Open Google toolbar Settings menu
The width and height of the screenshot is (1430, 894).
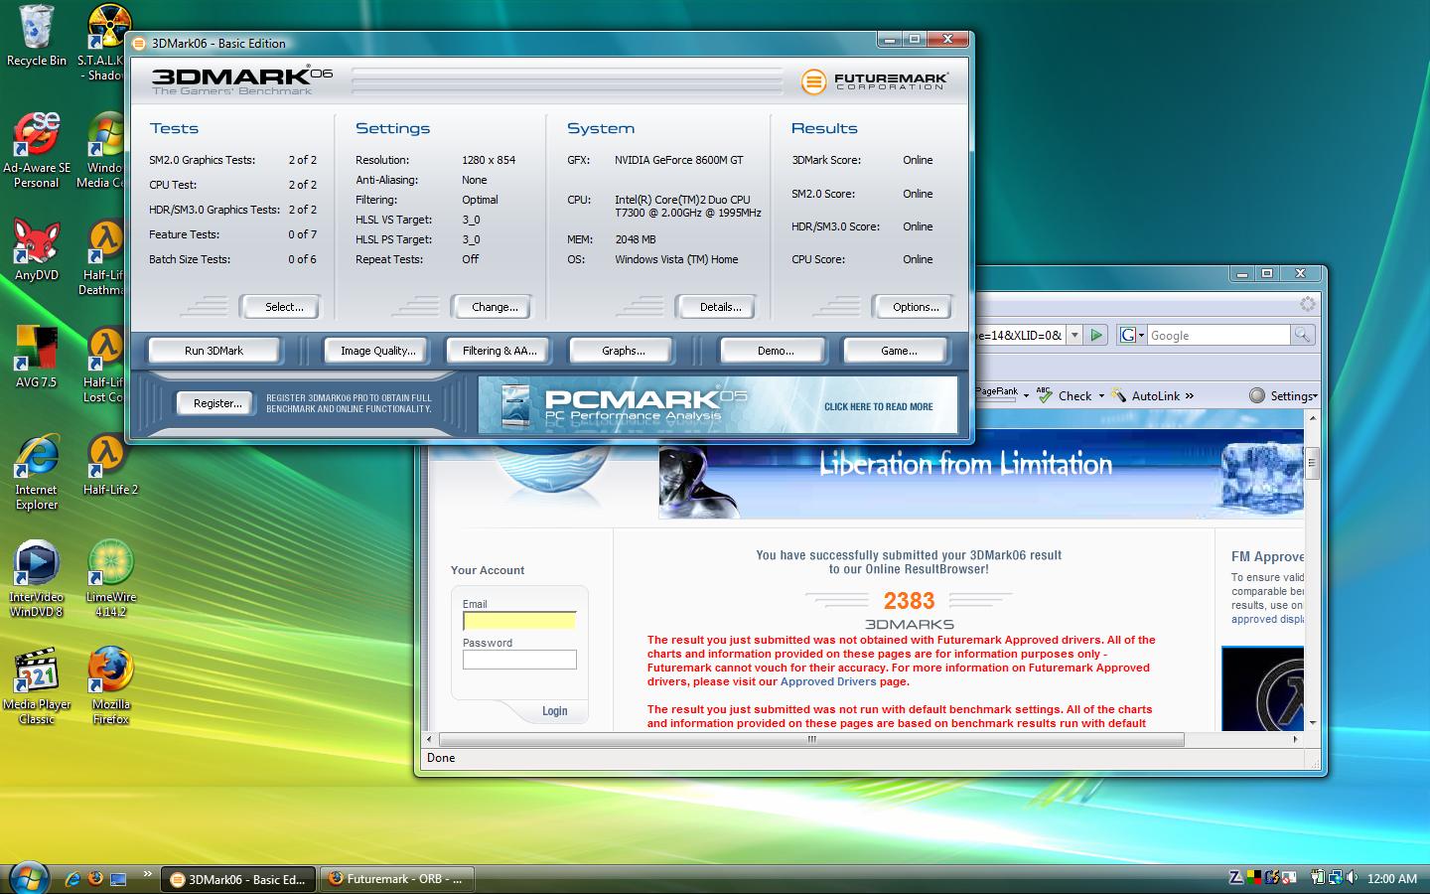[1283, 395]
